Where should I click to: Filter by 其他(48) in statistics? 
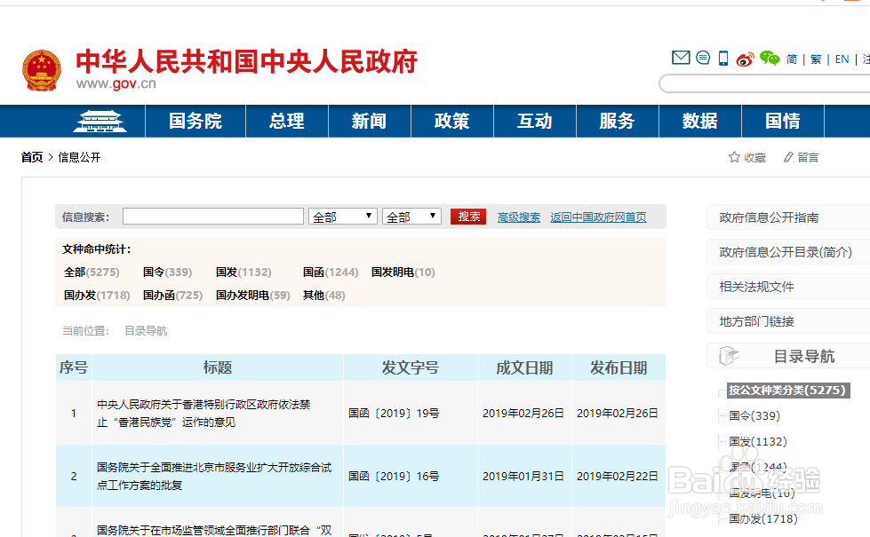[324, 296]
